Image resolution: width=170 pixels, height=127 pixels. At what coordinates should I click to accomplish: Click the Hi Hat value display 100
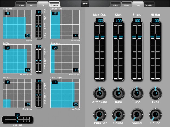point(155,21)
